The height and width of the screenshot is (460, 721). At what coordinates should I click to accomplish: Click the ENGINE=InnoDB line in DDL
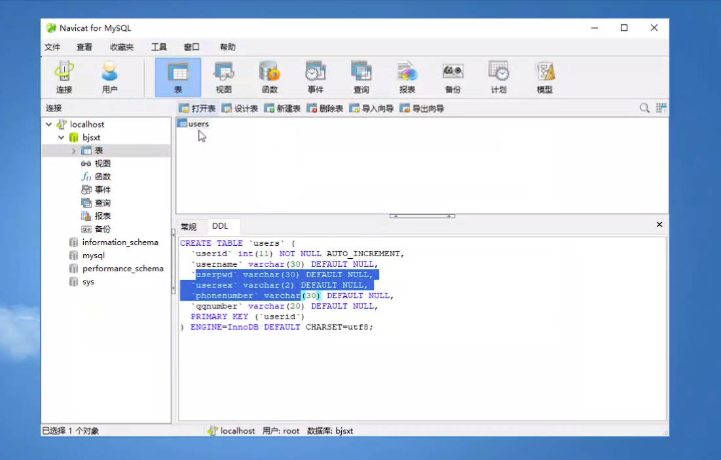point(276,327)
